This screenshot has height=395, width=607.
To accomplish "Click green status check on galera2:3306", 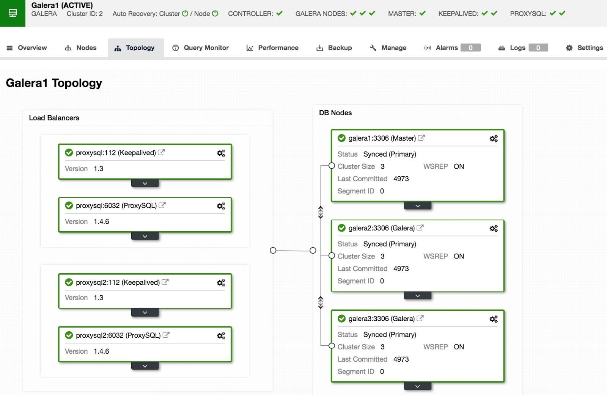I will click(x=341, y=228).
